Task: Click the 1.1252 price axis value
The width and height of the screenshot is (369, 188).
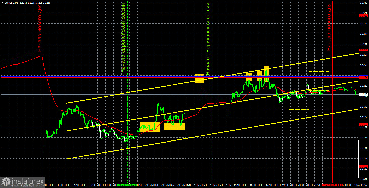Action: (x=364, y=65)
